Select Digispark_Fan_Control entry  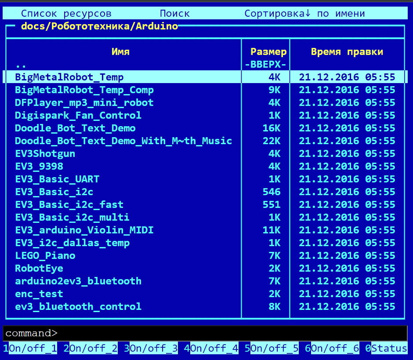[x=78, y=116]
